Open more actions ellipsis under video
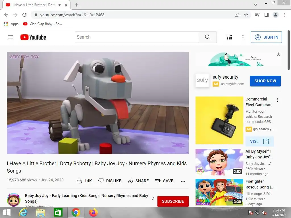 [183, 181]
